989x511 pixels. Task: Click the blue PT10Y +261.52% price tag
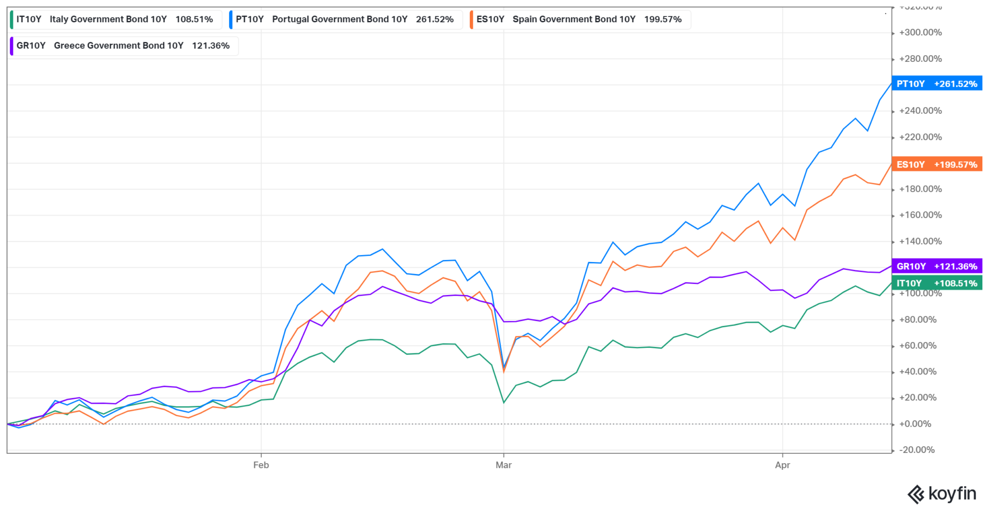[x=936, y=84]
